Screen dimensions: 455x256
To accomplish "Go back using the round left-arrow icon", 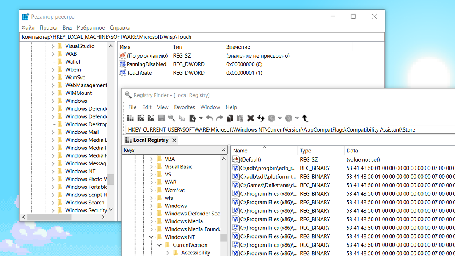I will point(271,118).
